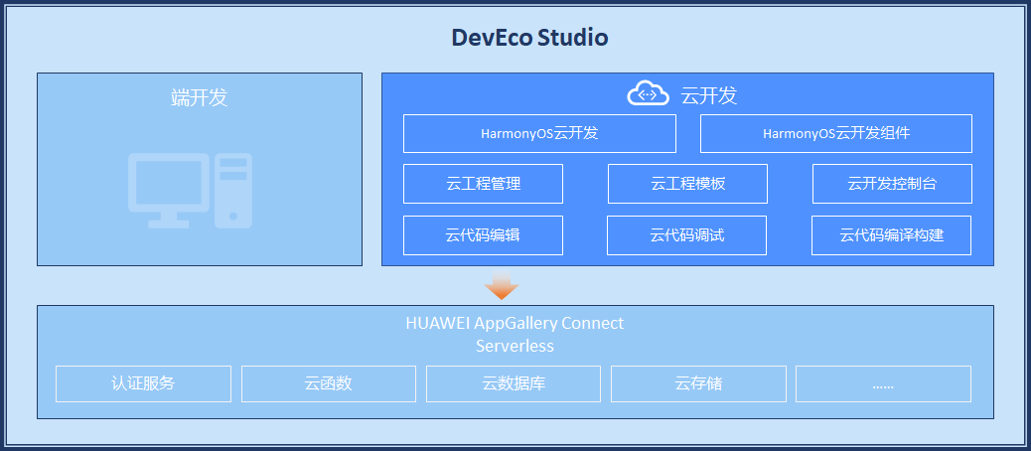This screenshot has height=451, width=1031.
Task: Click the Serverless text
Action: [x=515, y=346]
